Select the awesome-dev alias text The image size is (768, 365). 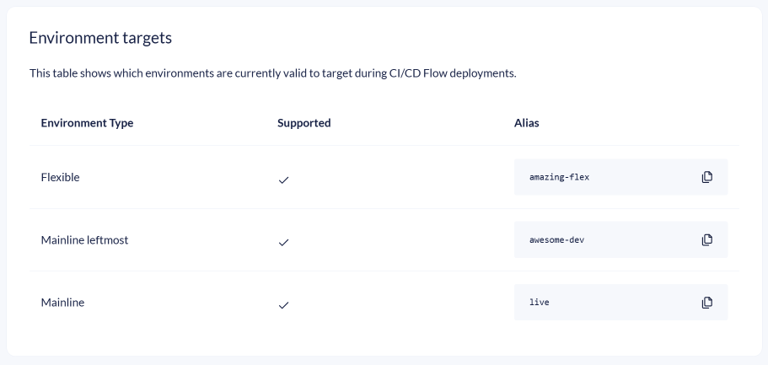tap(556, 239)
